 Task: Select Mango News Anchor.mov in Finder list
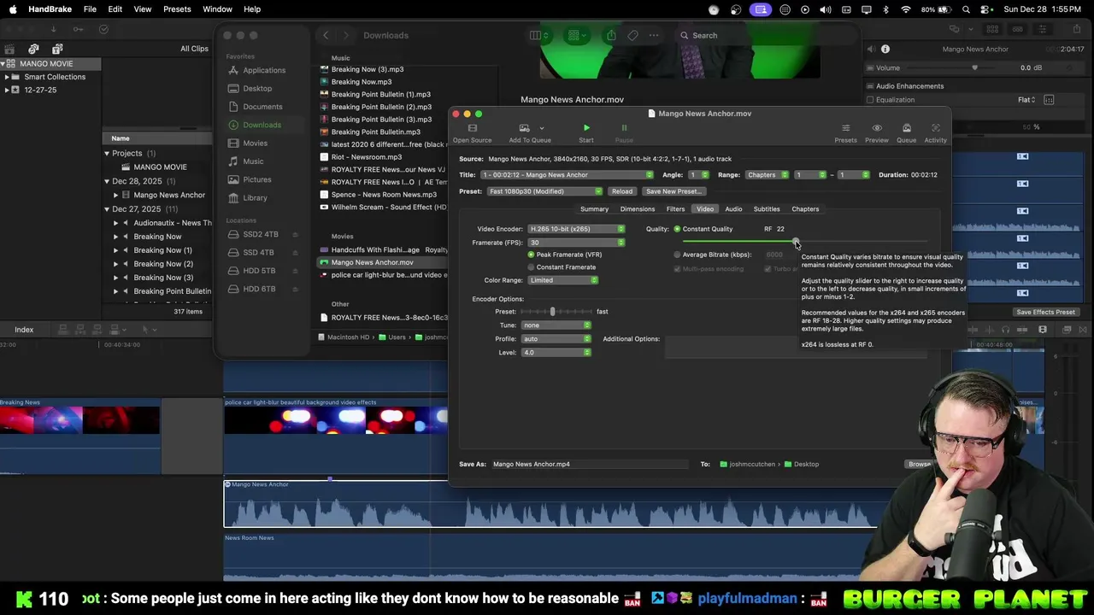pyautogui.click(x=381, y=262)
